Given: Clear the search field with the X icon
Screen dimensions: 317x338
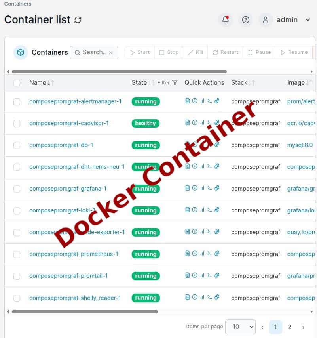Looking at the screenshot, I should (111, 52).
